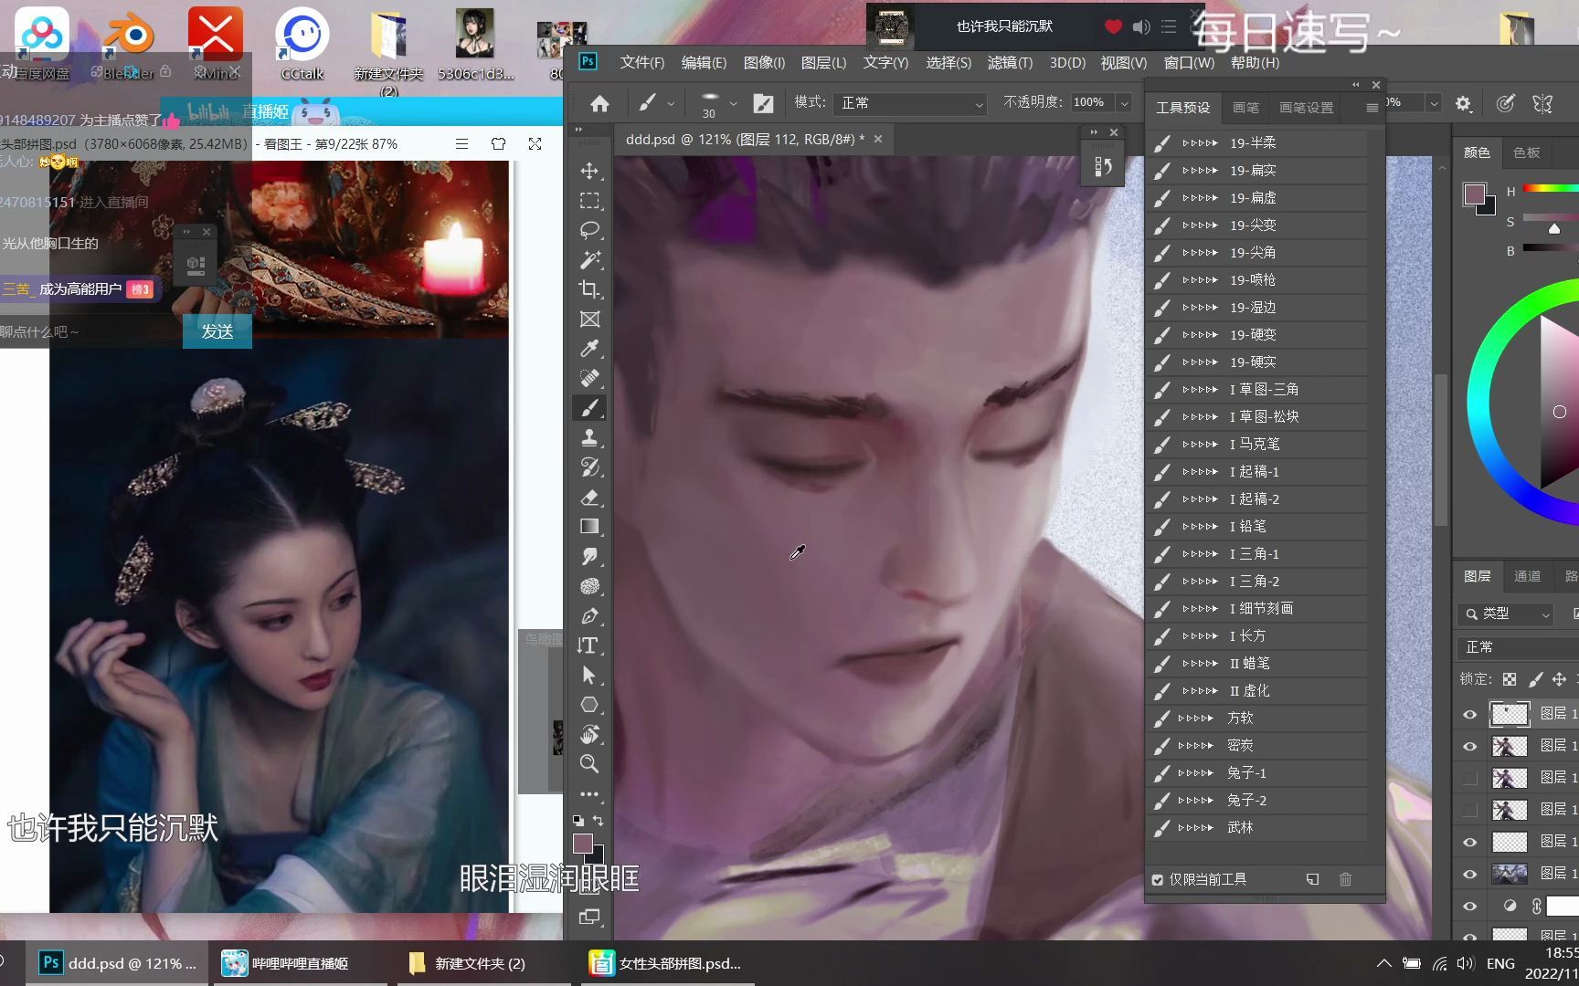Select the Path Selection tool
The width and height of the screenshot is (1579, 986).
point(589,676)
